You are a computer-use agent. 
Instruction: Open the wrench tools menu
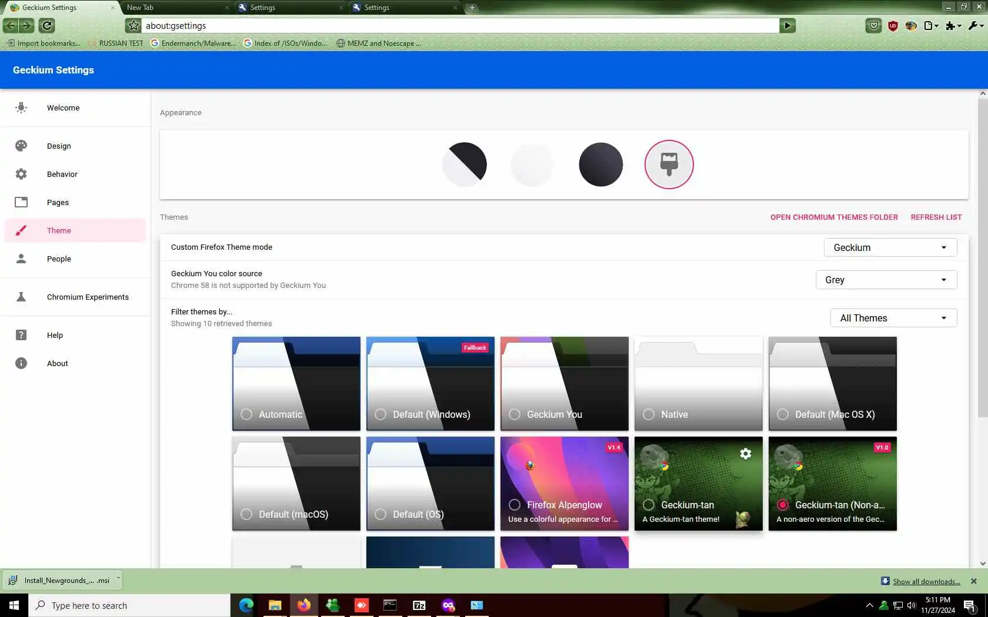[x=976, y=25]
